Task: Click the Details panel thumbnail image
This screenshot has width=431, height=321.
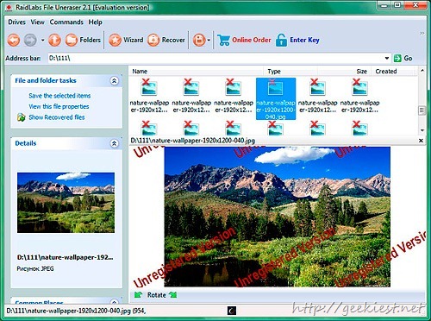Action: 66,203
